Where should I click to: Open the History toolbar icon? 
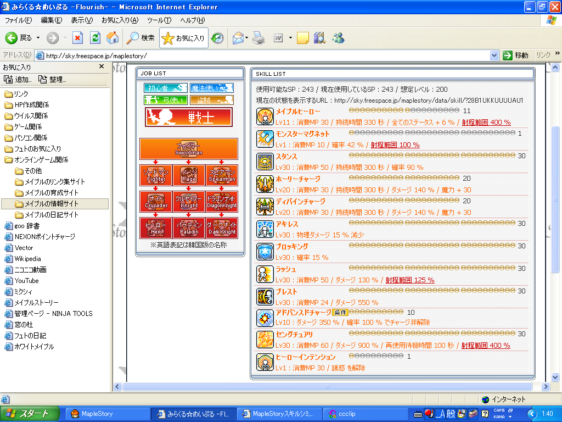click(217, 38)
